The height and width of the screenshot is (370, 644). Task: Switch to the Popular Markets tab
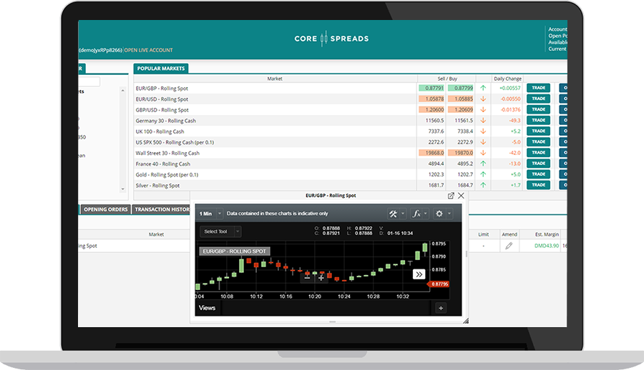161,69
